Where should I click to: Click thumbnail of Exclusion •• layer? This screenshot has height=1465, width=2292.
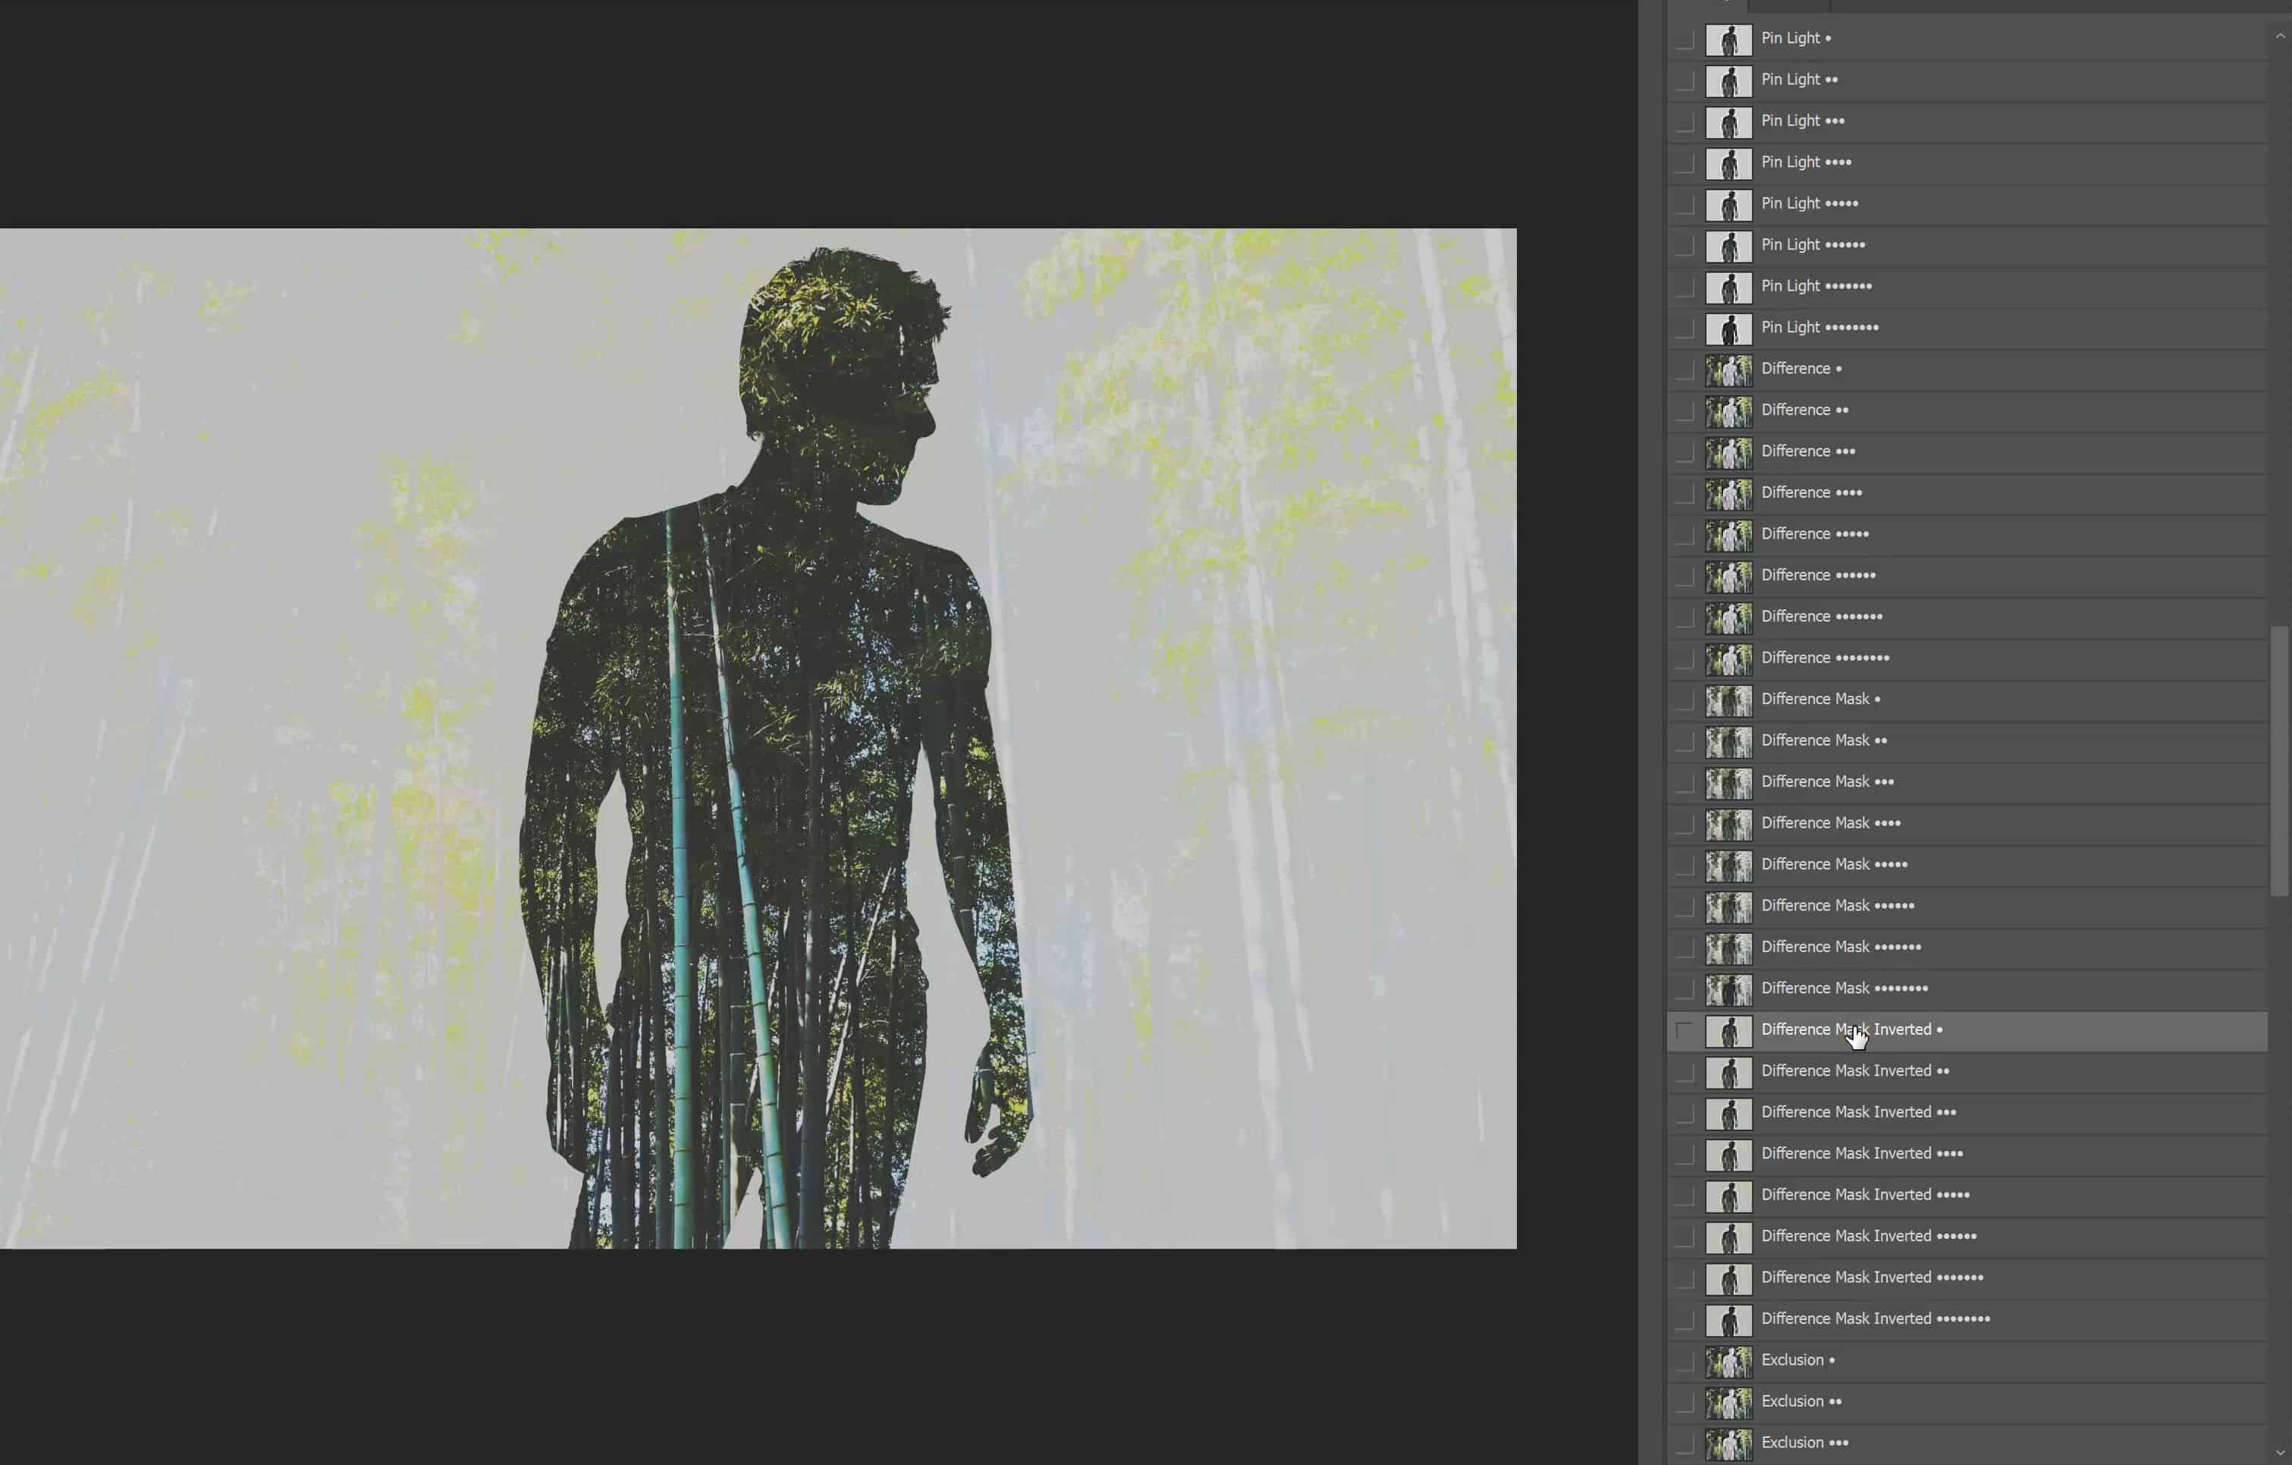[x=1728, y=1403]
